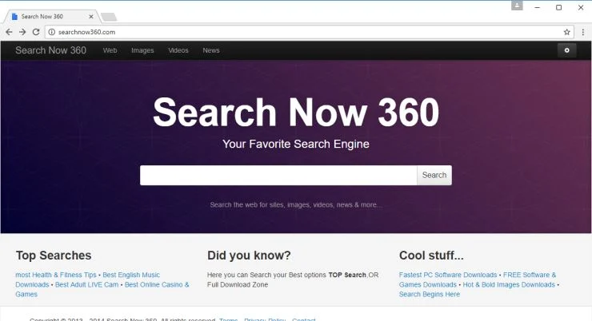Viewport: 592px width, 321px height.
Task: Bookmark this page with the star icon
Action: 566,32
